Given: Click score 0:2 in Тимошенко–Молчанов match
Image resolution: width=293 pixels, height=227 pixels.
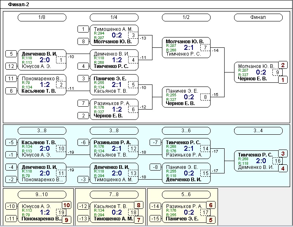Looking at the screenshot, I should tap(117, 35).
